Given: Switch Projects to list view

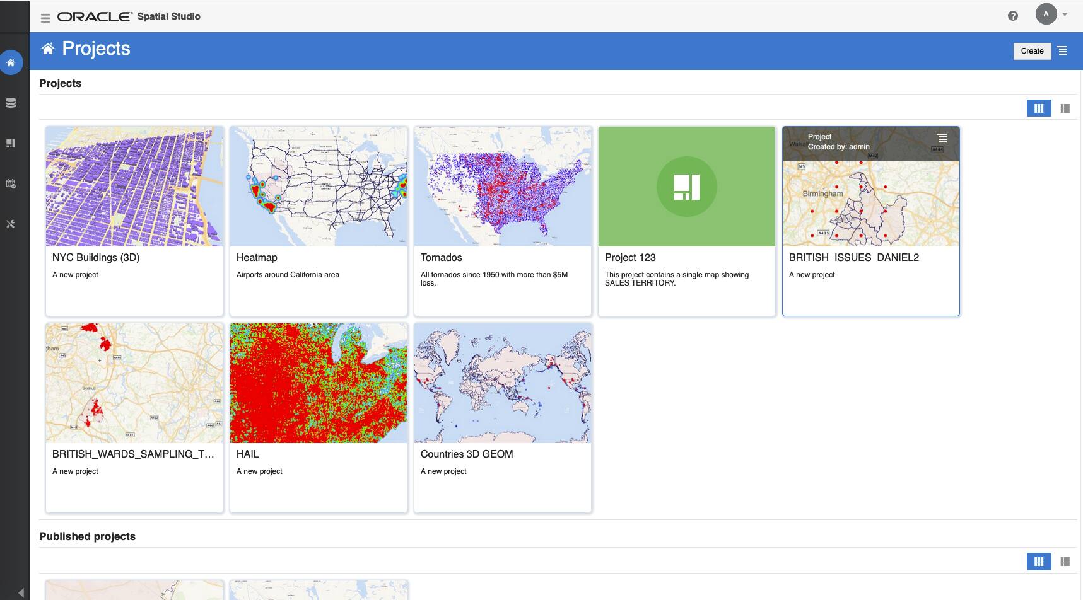Looking at the screenshot, I should tap(1066, 108).
